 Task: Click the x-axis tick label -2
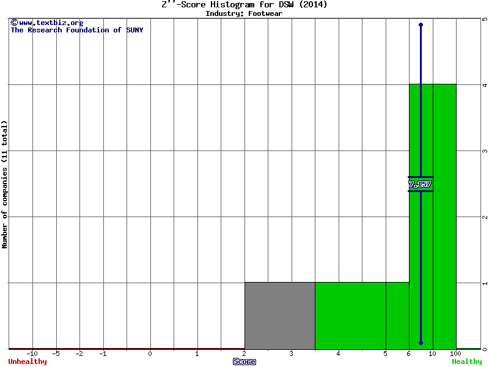(79, 354)
